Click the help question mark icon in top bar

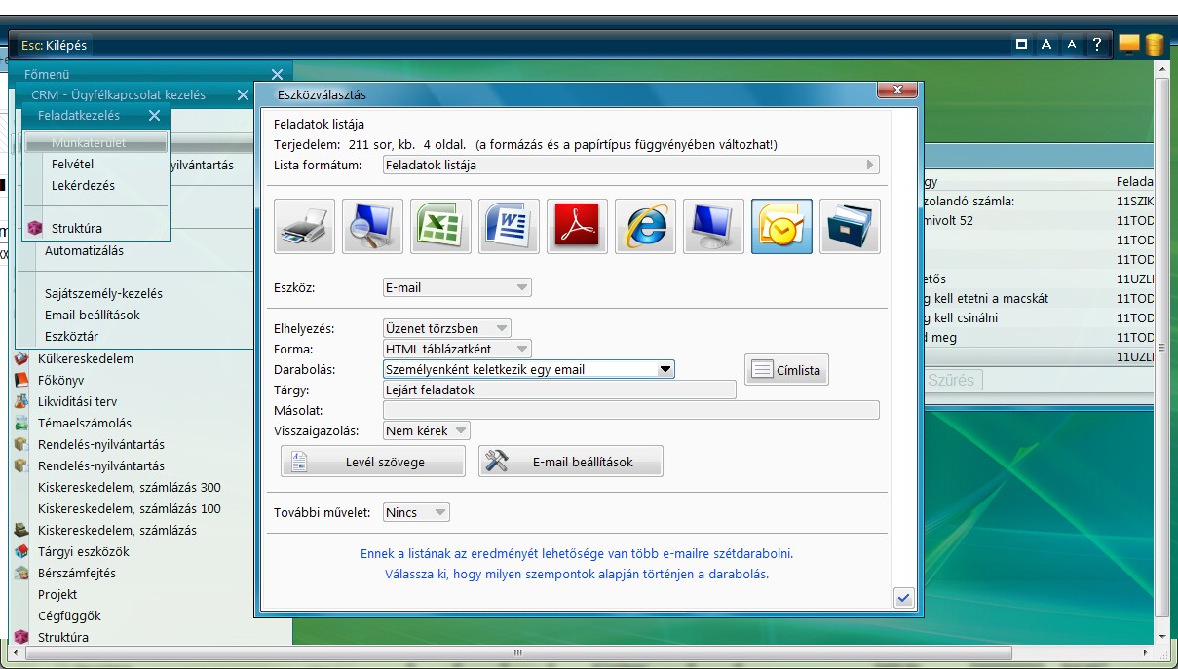[x=1097, y=44]
